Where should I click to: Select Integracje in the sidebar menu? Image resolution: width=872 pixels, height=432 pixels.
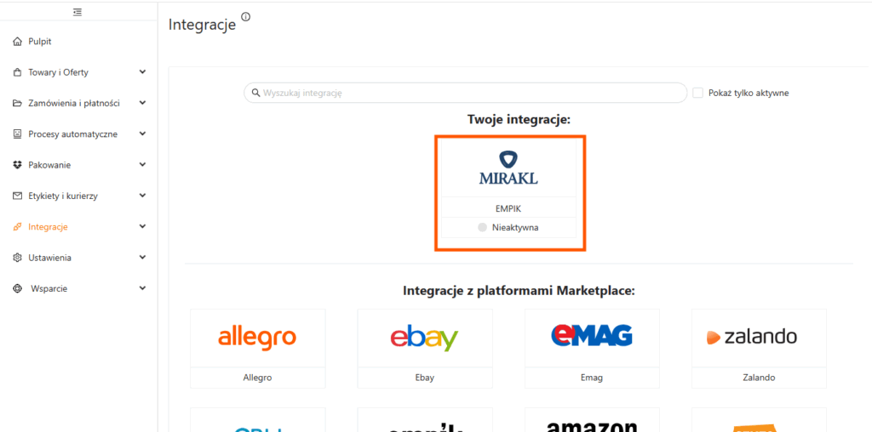(x=48, y=227)
